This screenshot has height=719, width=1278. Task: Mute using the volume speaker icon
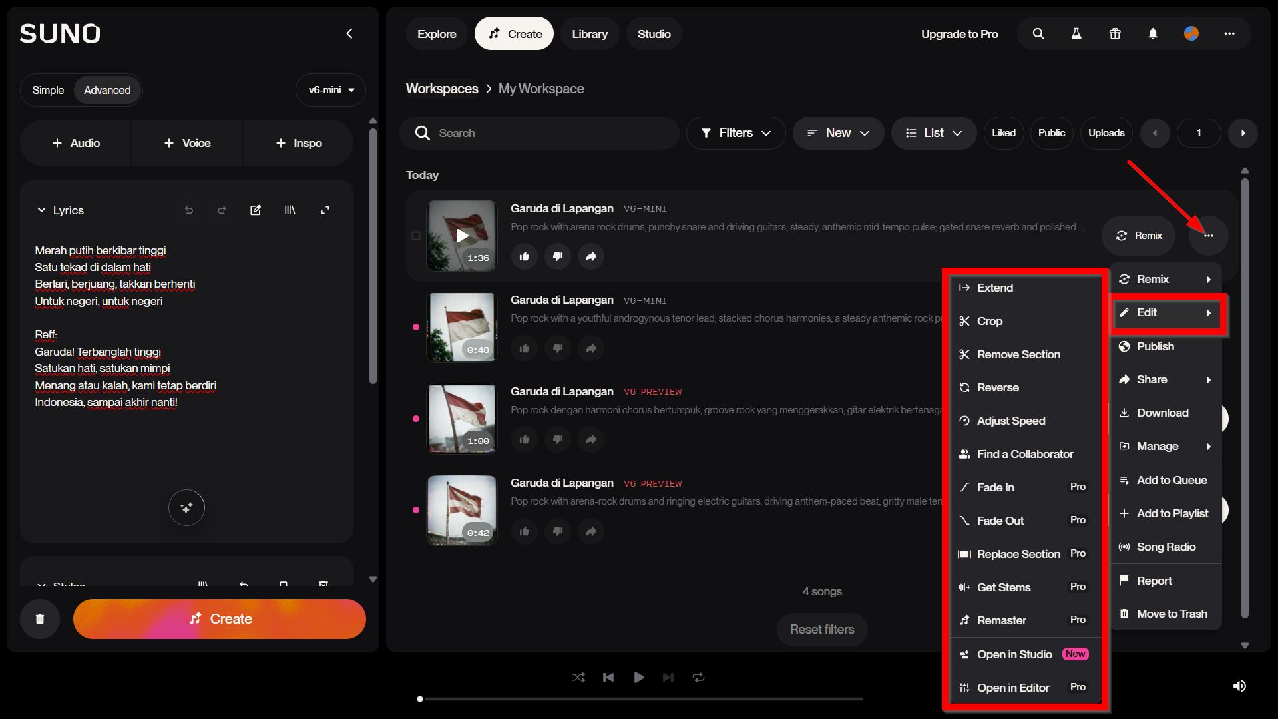coord(1239,686)
